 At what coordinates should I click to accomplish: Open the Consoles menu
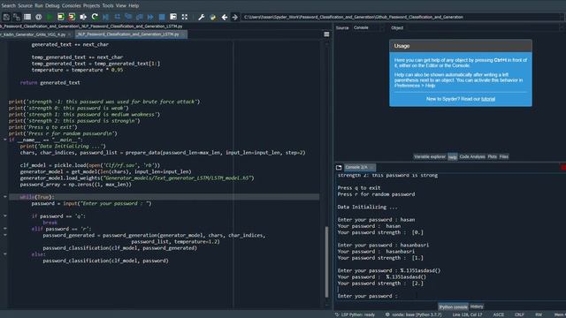(72, 5)
